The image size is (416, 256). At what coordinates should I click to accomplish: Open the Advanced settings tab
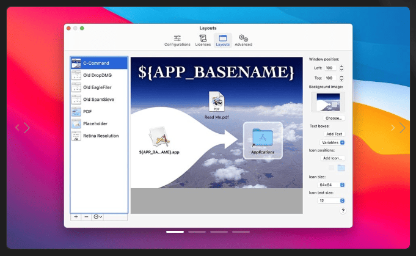pos(243,40)
